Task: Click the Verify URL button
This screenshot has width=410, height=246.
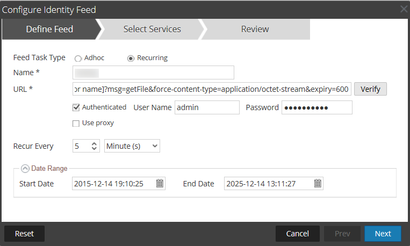Action: point(370,89)
